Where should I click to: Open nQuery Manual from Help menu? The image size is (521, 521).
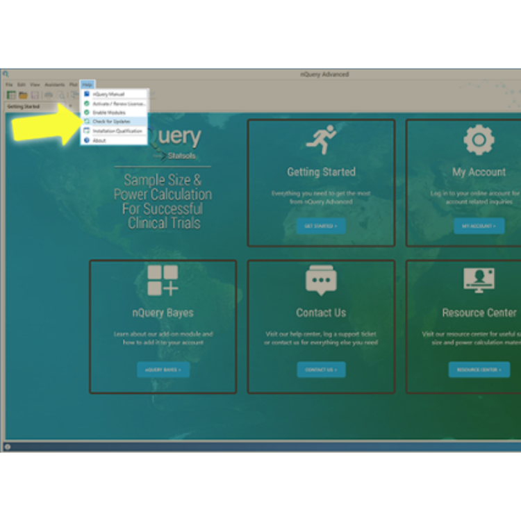click(108, 94)
